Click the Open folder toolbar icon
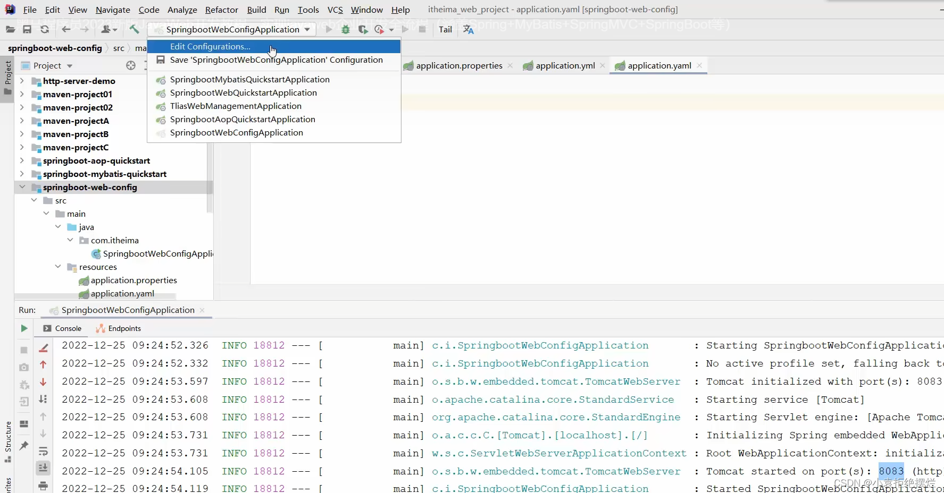This screenshot has height=493, width=944. (x=10, y=30)
